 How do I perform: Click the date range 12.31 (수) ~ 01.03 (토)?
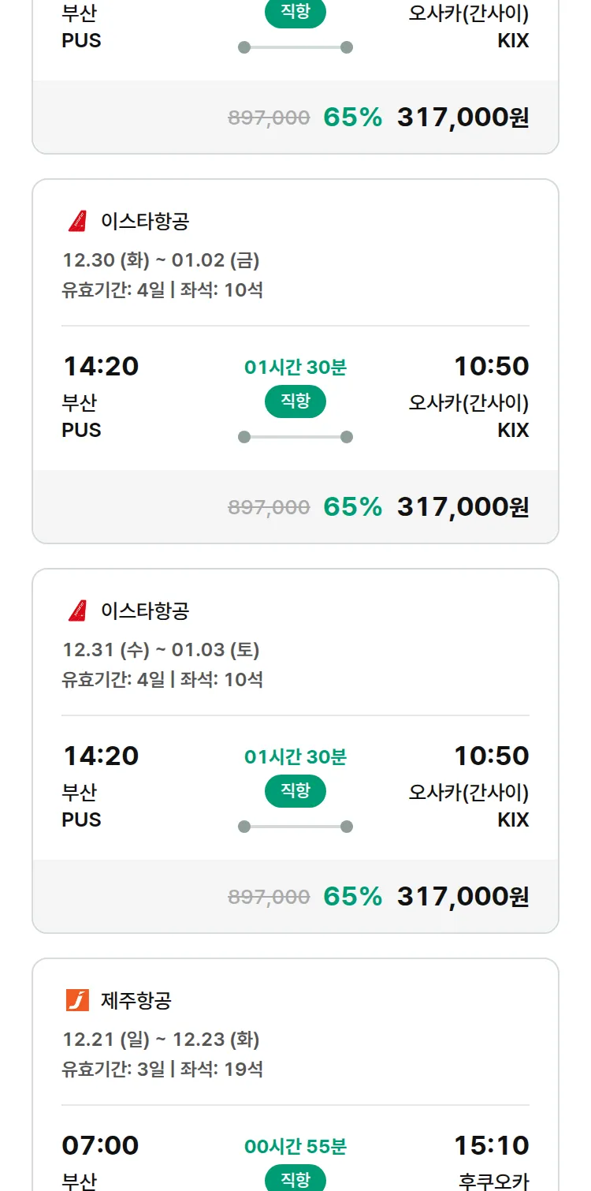coord(161,650)
